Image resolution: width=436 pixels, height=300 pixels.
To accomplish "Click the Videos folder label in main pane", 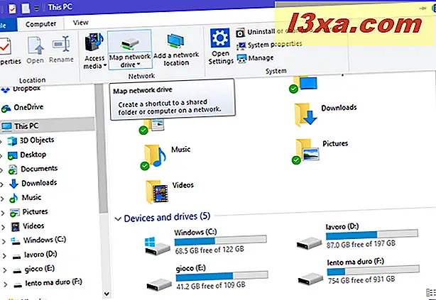I will click(x=183, y=185).
